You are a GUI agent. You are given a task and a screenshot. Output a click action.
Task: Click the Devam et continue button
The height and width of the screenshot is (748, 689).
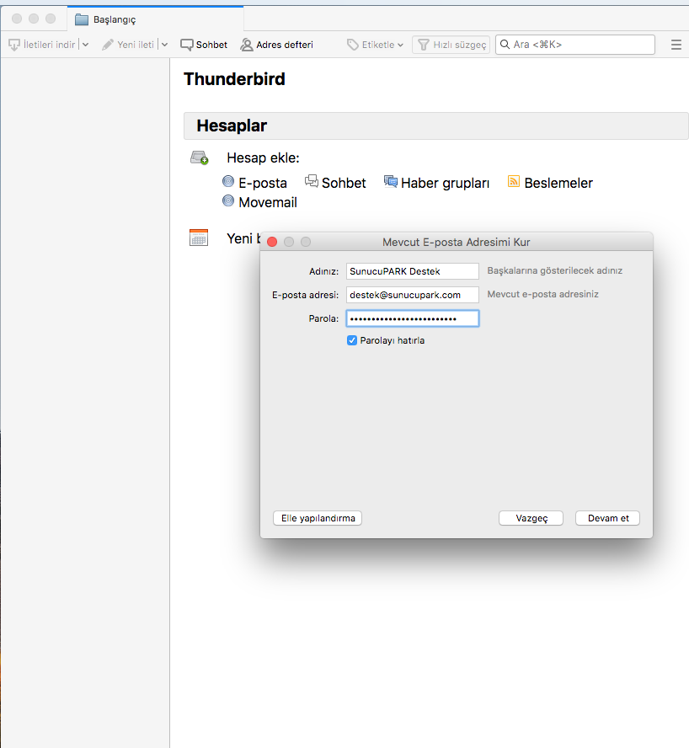[608, 518]
